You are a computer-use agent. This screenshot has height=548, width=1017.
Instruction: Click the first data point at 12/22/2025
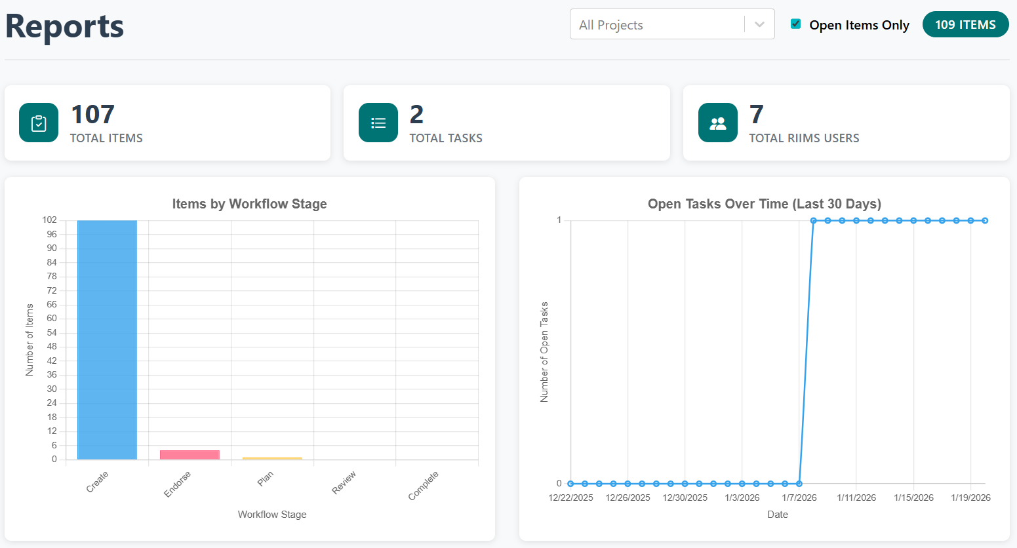[571, 483]
